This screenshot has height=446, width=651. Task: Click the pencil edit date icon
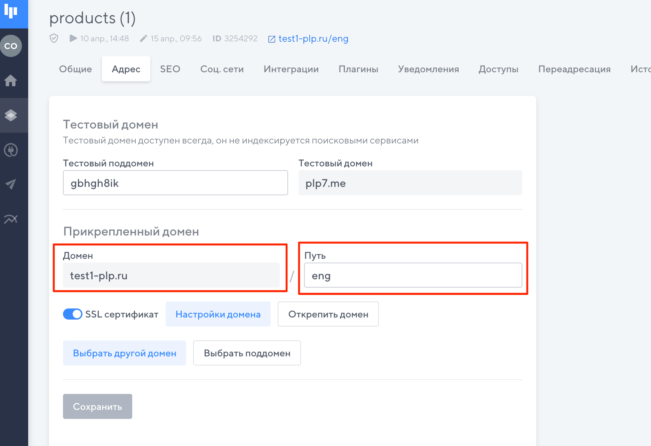(x=143, y=38)
